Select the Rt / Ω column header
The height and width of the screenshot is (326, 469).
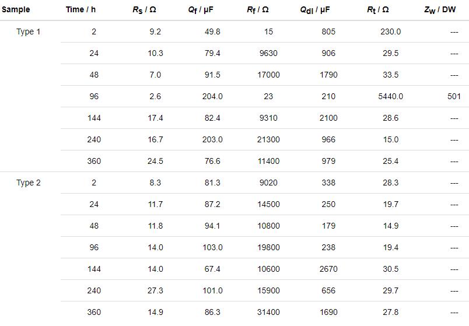(378, 10)
